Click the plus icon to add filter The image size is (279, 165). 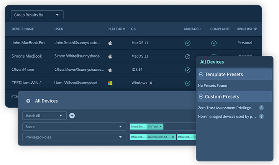[72, 116]
